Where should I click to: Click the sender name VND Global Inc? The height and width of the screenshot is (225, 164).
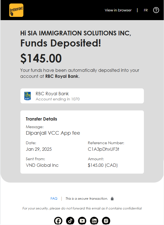click(42, 165)
